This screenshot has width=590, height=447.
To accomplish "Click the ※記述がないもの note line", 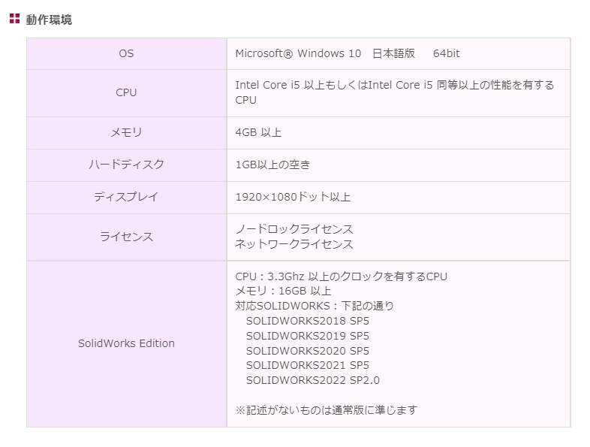I will (327, 409).
